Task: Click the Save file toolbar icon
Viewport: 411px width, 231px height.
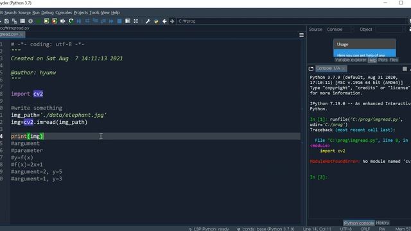Action: [6, 21]
